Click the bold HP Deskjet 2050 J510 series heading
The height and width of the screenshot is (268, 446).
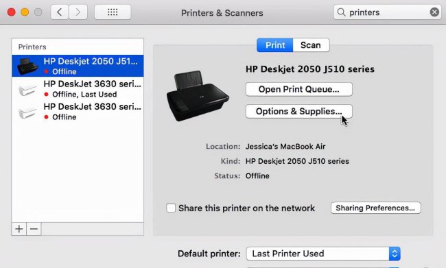(x=310, y=69)
